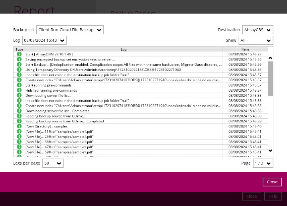
Task: Change Logs per page dropdown value
Action: 53,163
